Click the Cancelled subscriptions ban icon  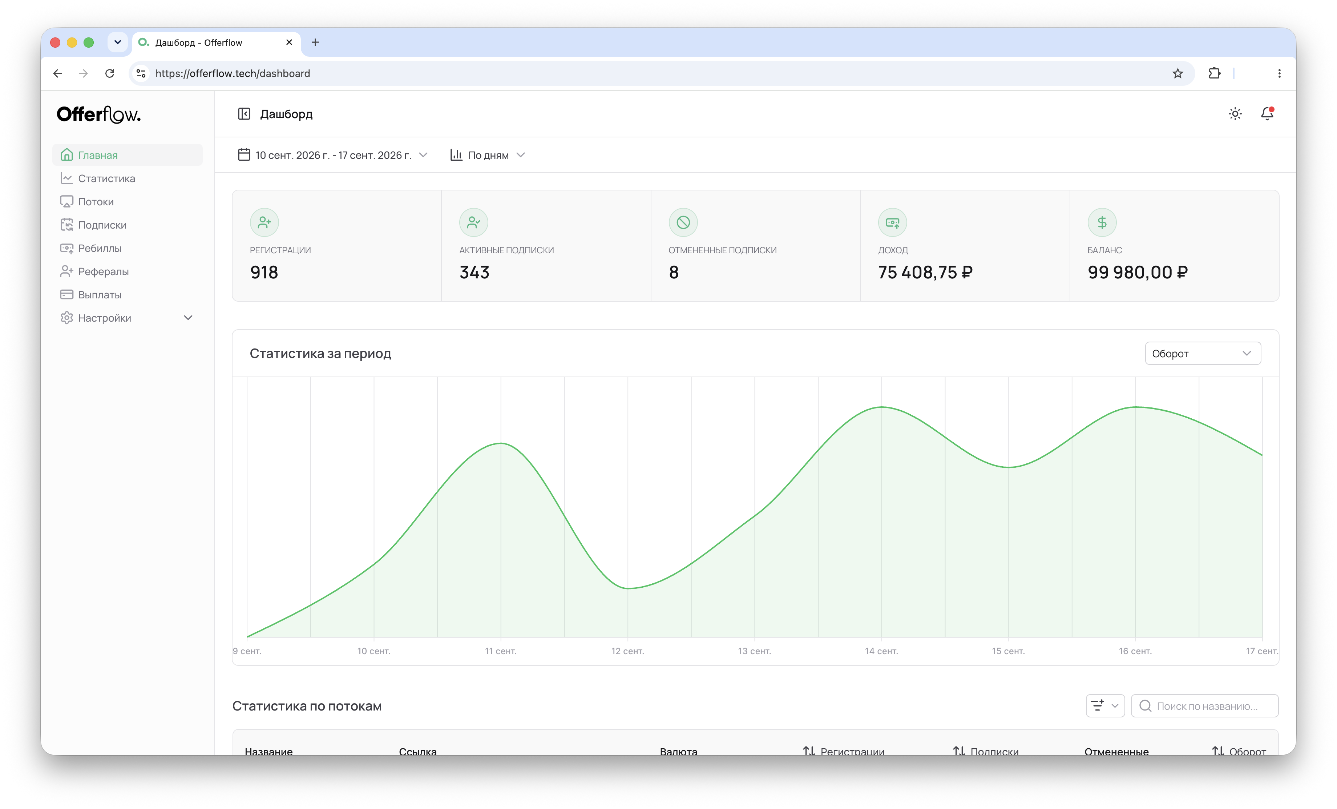pos(683,222)
